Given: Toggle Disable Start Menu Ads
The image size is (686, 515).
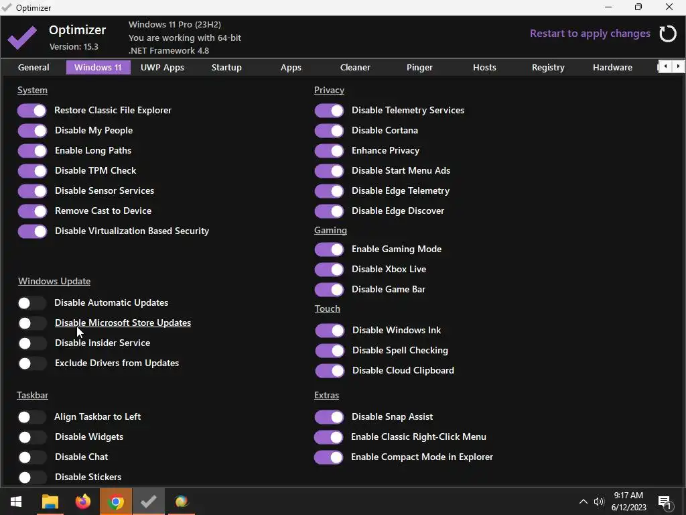Looking at the screenshot, I should (329, 171).
